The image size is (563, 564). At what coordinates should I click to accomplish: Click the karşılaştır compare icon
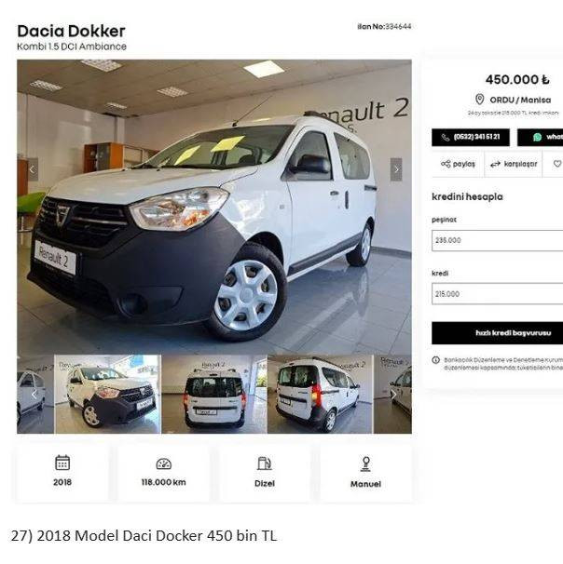coord(495,164)
